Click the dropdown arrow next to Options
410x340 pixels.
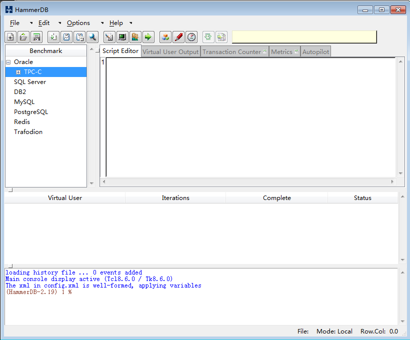coord(102,23)
